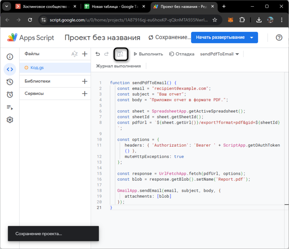This screenshot has height=249, width=289.
Task: Open the Overview info icon in sidebar
Action: point(10,57)
